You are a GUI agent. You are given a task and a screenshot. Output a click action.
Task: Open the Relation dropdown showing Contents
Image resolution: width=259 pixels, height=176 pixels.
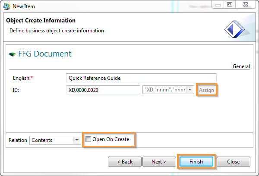(x=77, y=140)
